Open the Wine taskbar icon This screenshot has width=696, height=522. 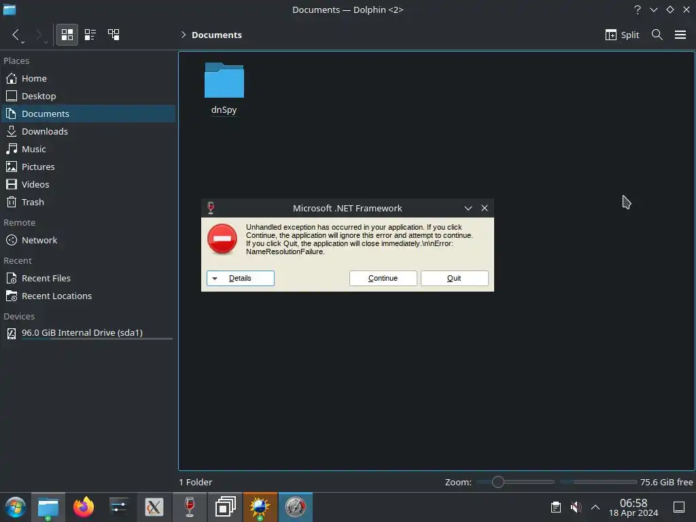(x=190, y=507)
